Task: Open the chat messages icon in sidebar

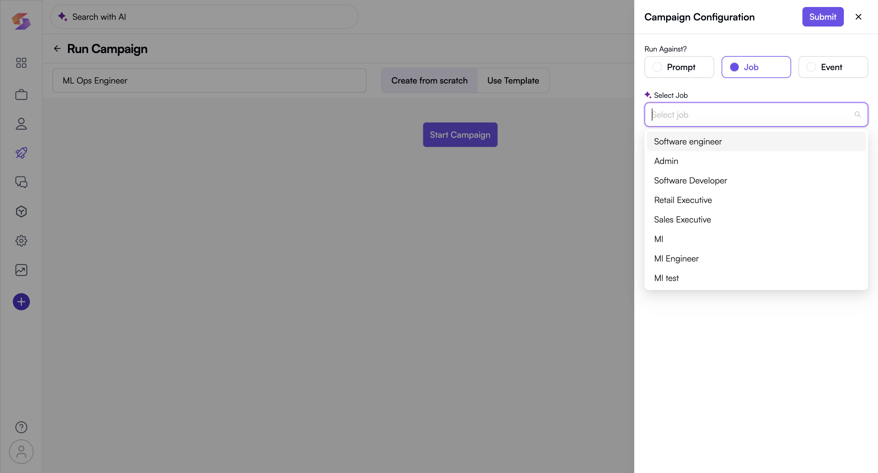Action: [x=21, y=182]
